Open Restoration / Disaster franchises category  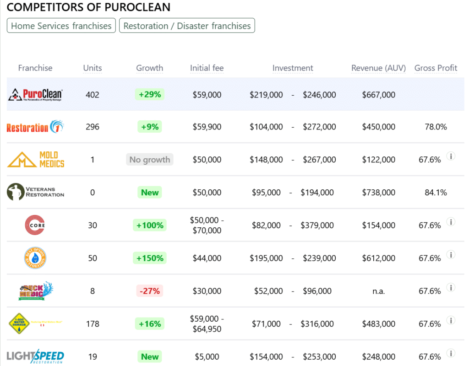(x=187, y=26)
